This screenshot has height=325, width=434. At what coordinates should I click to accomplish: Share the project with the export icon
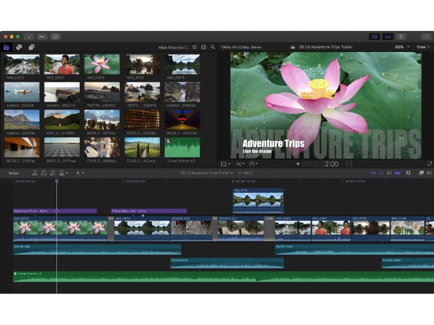point(426,36)
